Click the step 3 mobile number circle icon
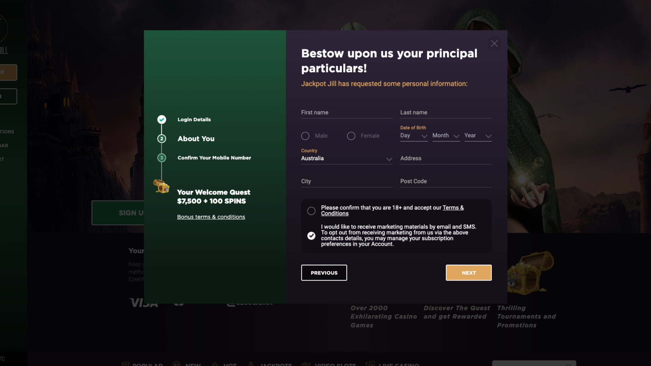Viewport: 651px width, 366px height. point(162,158)
